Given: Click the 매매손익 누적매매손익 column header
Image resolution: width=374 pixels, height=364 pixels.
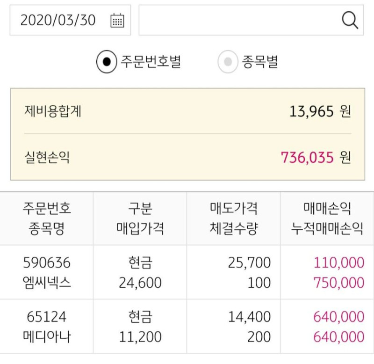Looking at the screenshot, I should point(327,218).
